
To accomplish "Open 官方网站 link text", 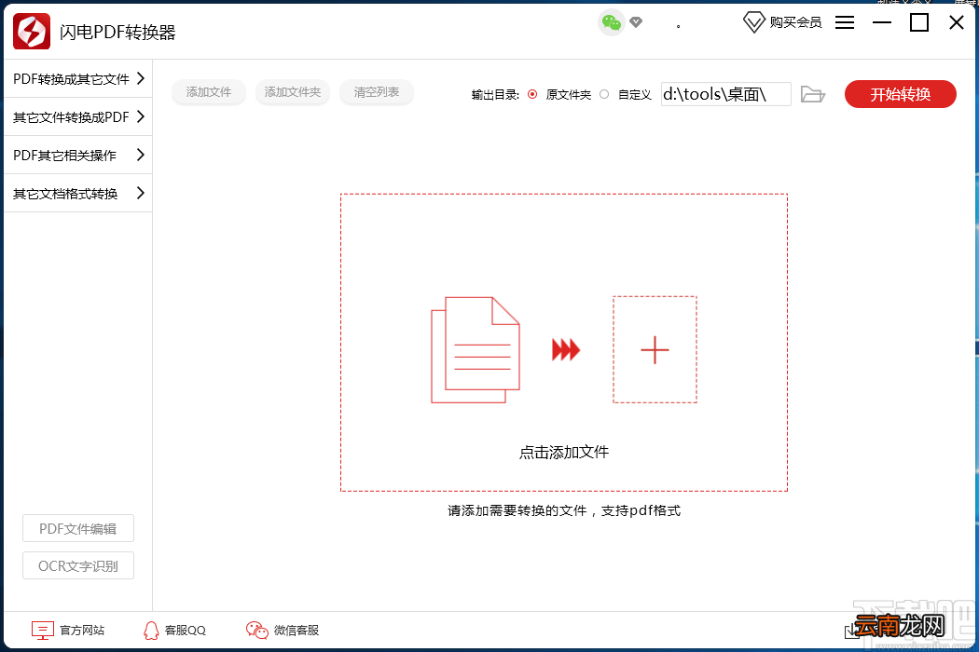I will (82, 631).
